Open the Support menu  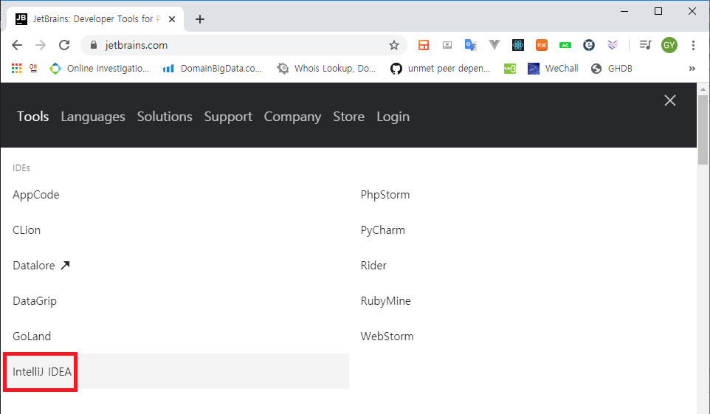point(228,117)
